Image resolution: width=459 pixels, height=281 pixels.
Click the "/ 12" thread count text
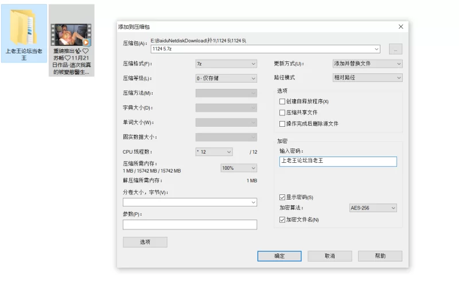point(254,152)
